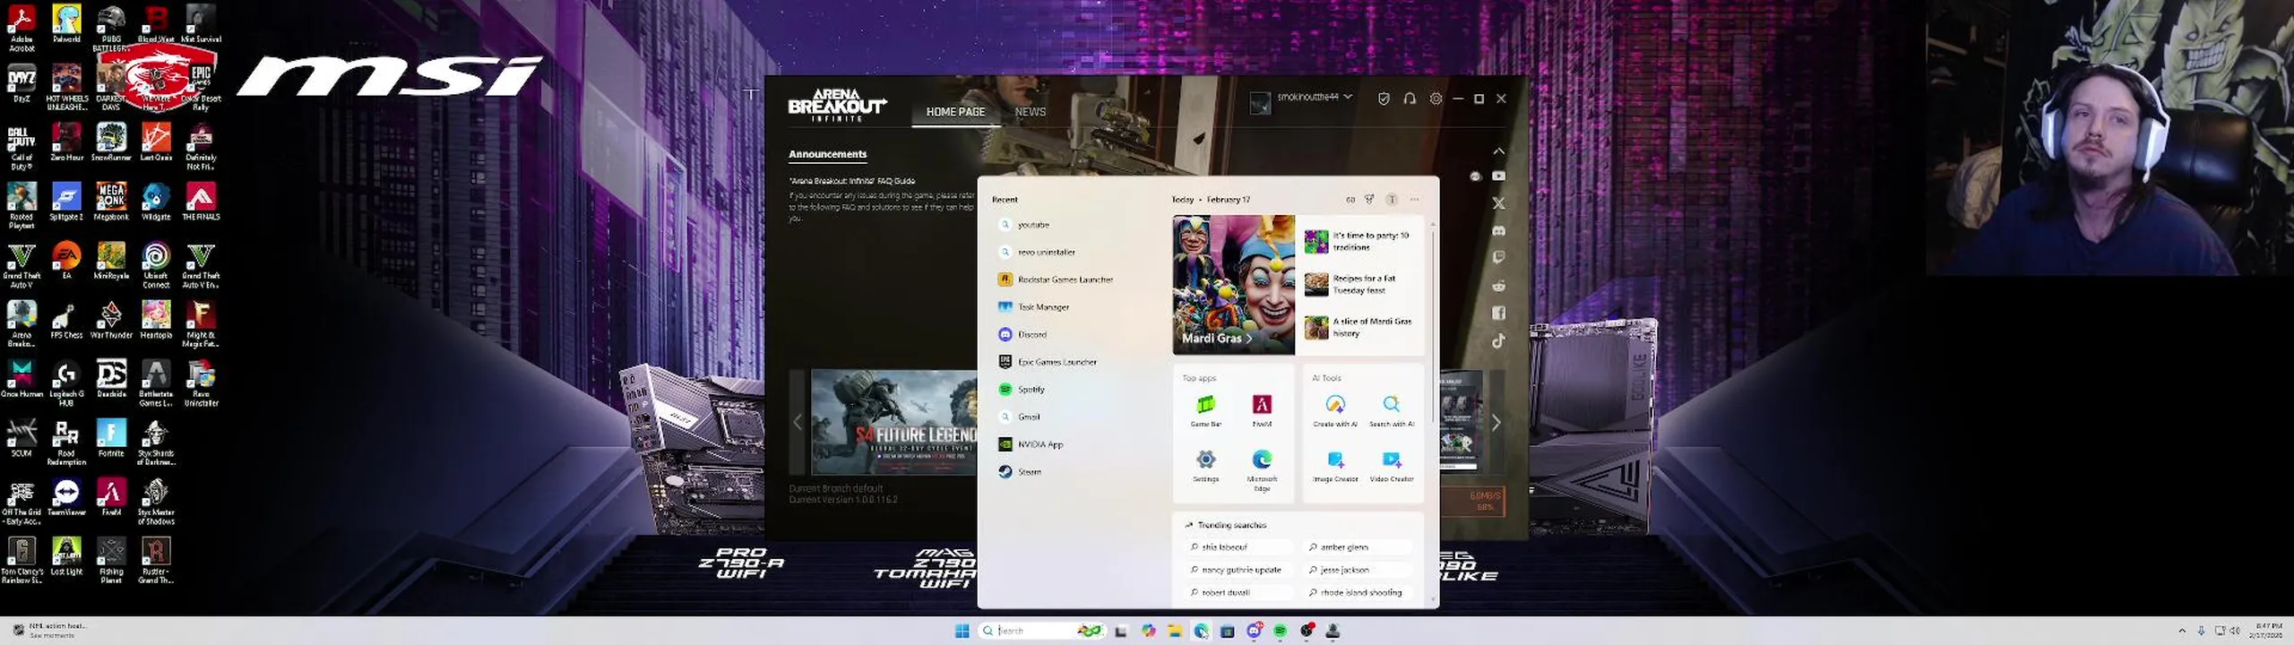Search trending 'nancy guthrie update'
The image size is (2294, 645).
(1237, 570)
